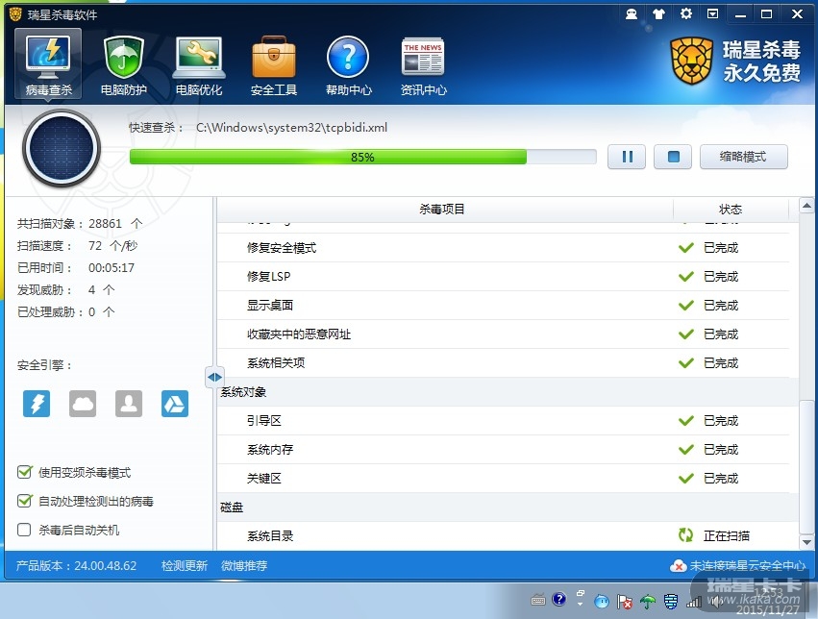Viewport: 818px width, 619px height.
Task: Click the 检测更新 check update link
Action: click(185, 566)
